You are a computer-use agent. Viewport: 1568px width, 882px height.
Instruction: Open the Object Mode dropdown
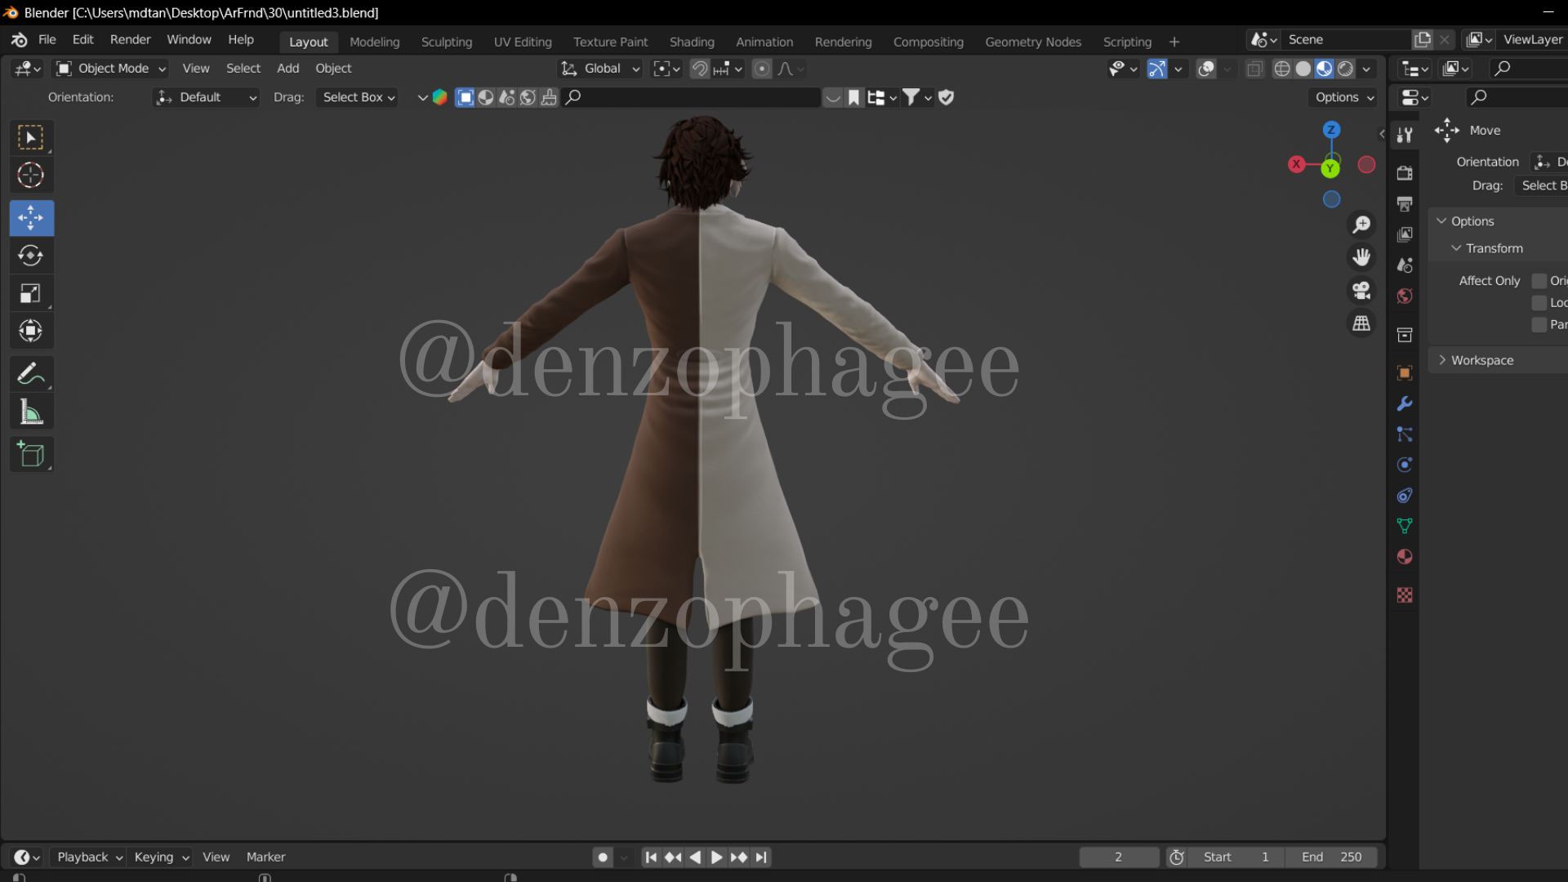(110, 69)
